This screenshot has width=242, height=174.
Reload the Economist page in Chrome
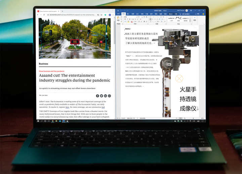[x=44, y=15]
